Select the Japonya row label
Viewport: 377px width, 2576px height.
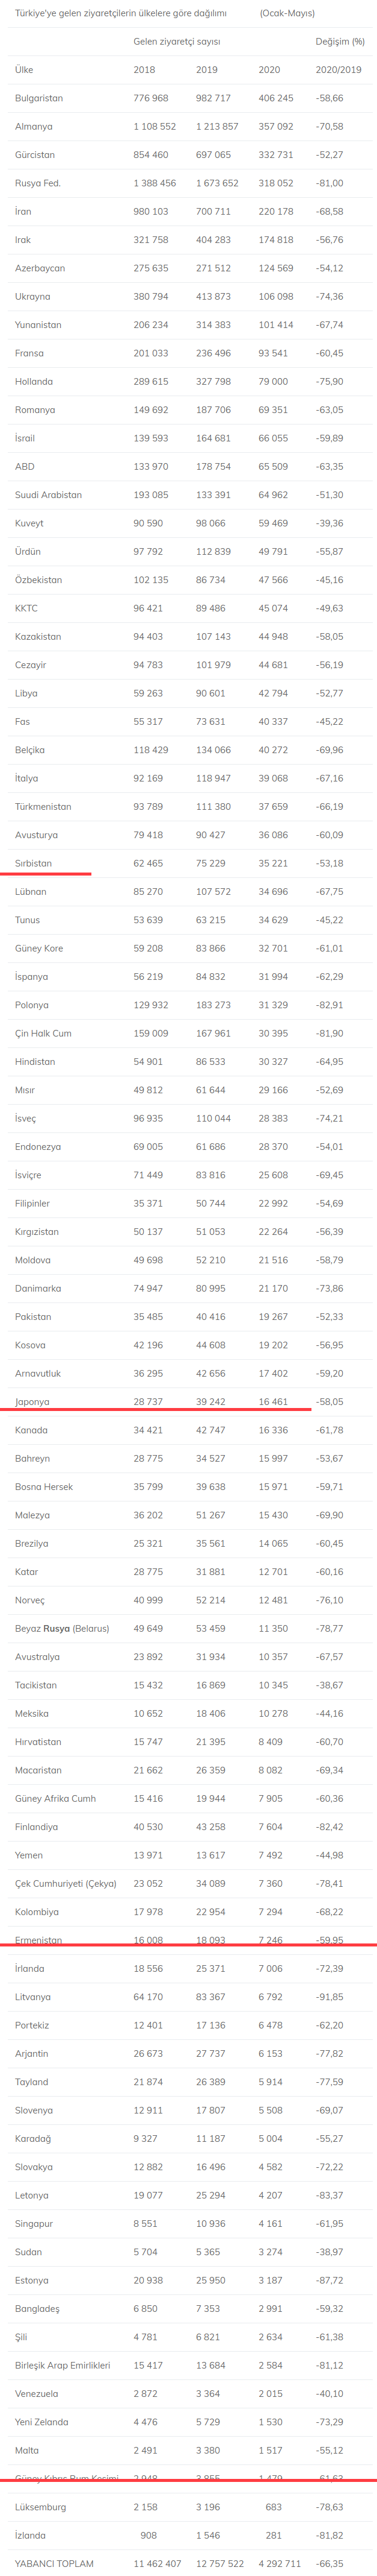pyautogui.click(x=32, y=1402)
